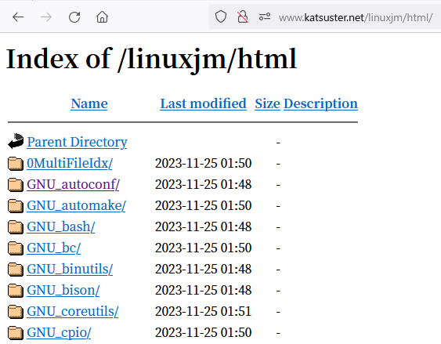Click the folder icon beside GNU_coreutils
The width and height of the screenshot is (441, 344).
16,312
